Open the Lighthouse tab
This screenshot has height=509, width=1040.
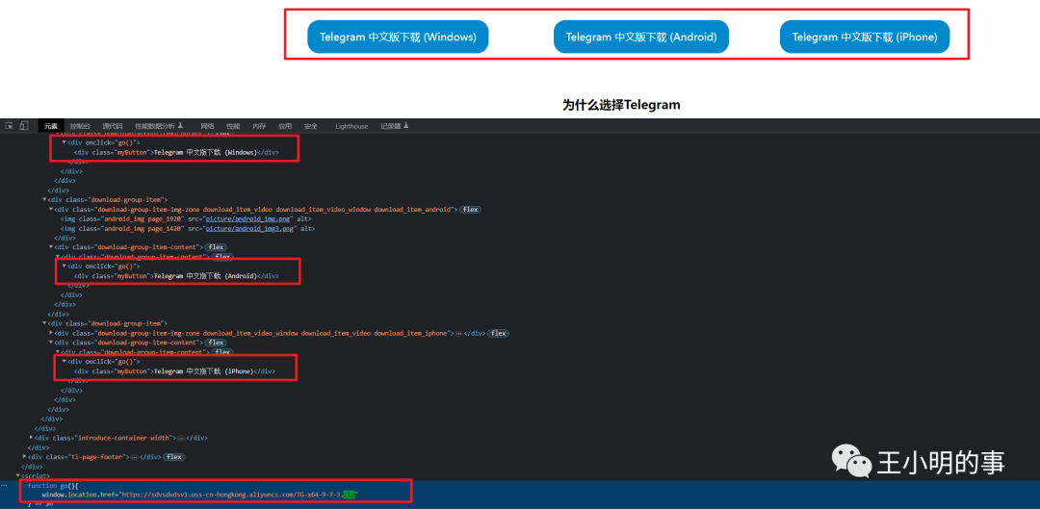pos(351,126)
